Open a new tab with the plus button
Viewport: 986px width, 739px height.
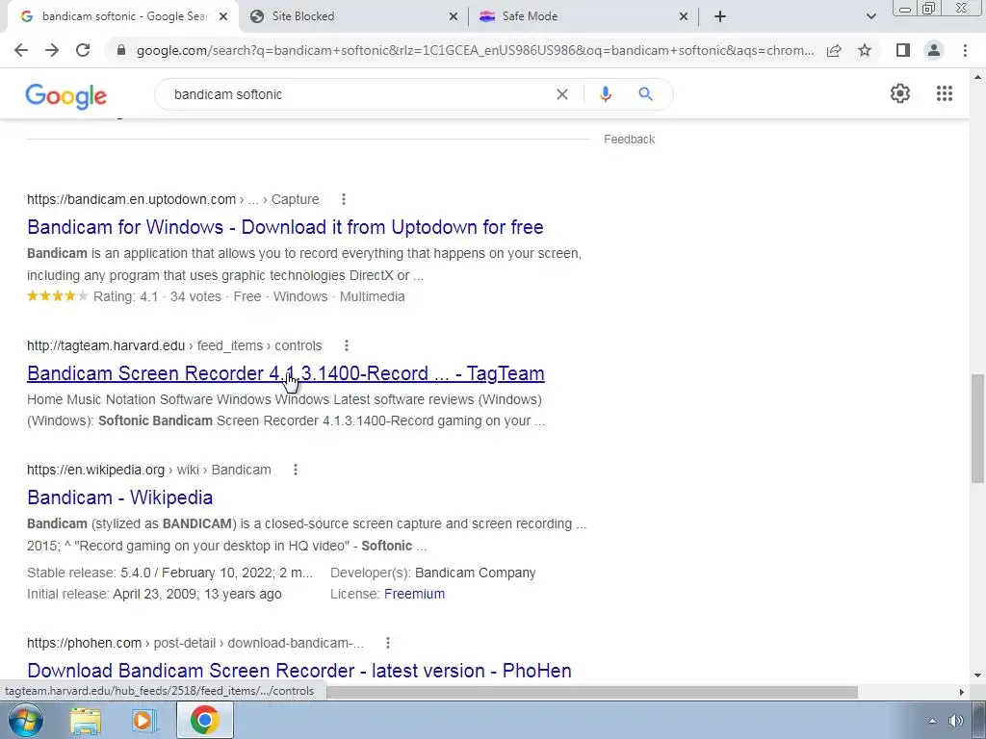click(720, 16)
